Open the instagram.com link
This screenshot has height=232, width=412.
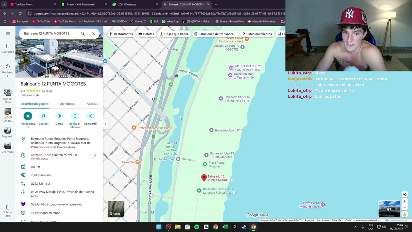(41, 175)
